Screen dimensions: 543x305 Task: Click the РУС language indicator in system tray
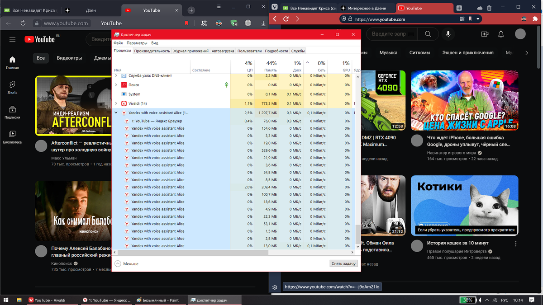(505, 300)
